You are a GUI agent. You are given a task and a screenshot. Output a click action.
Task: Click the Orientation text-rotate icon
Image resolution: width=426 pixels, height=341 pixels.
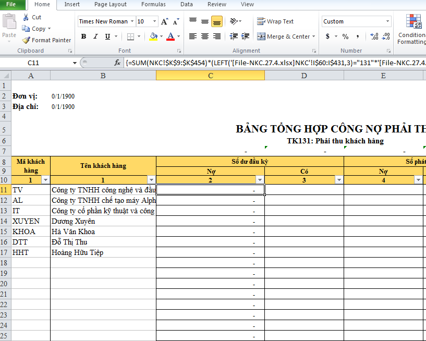click(234, 21)
